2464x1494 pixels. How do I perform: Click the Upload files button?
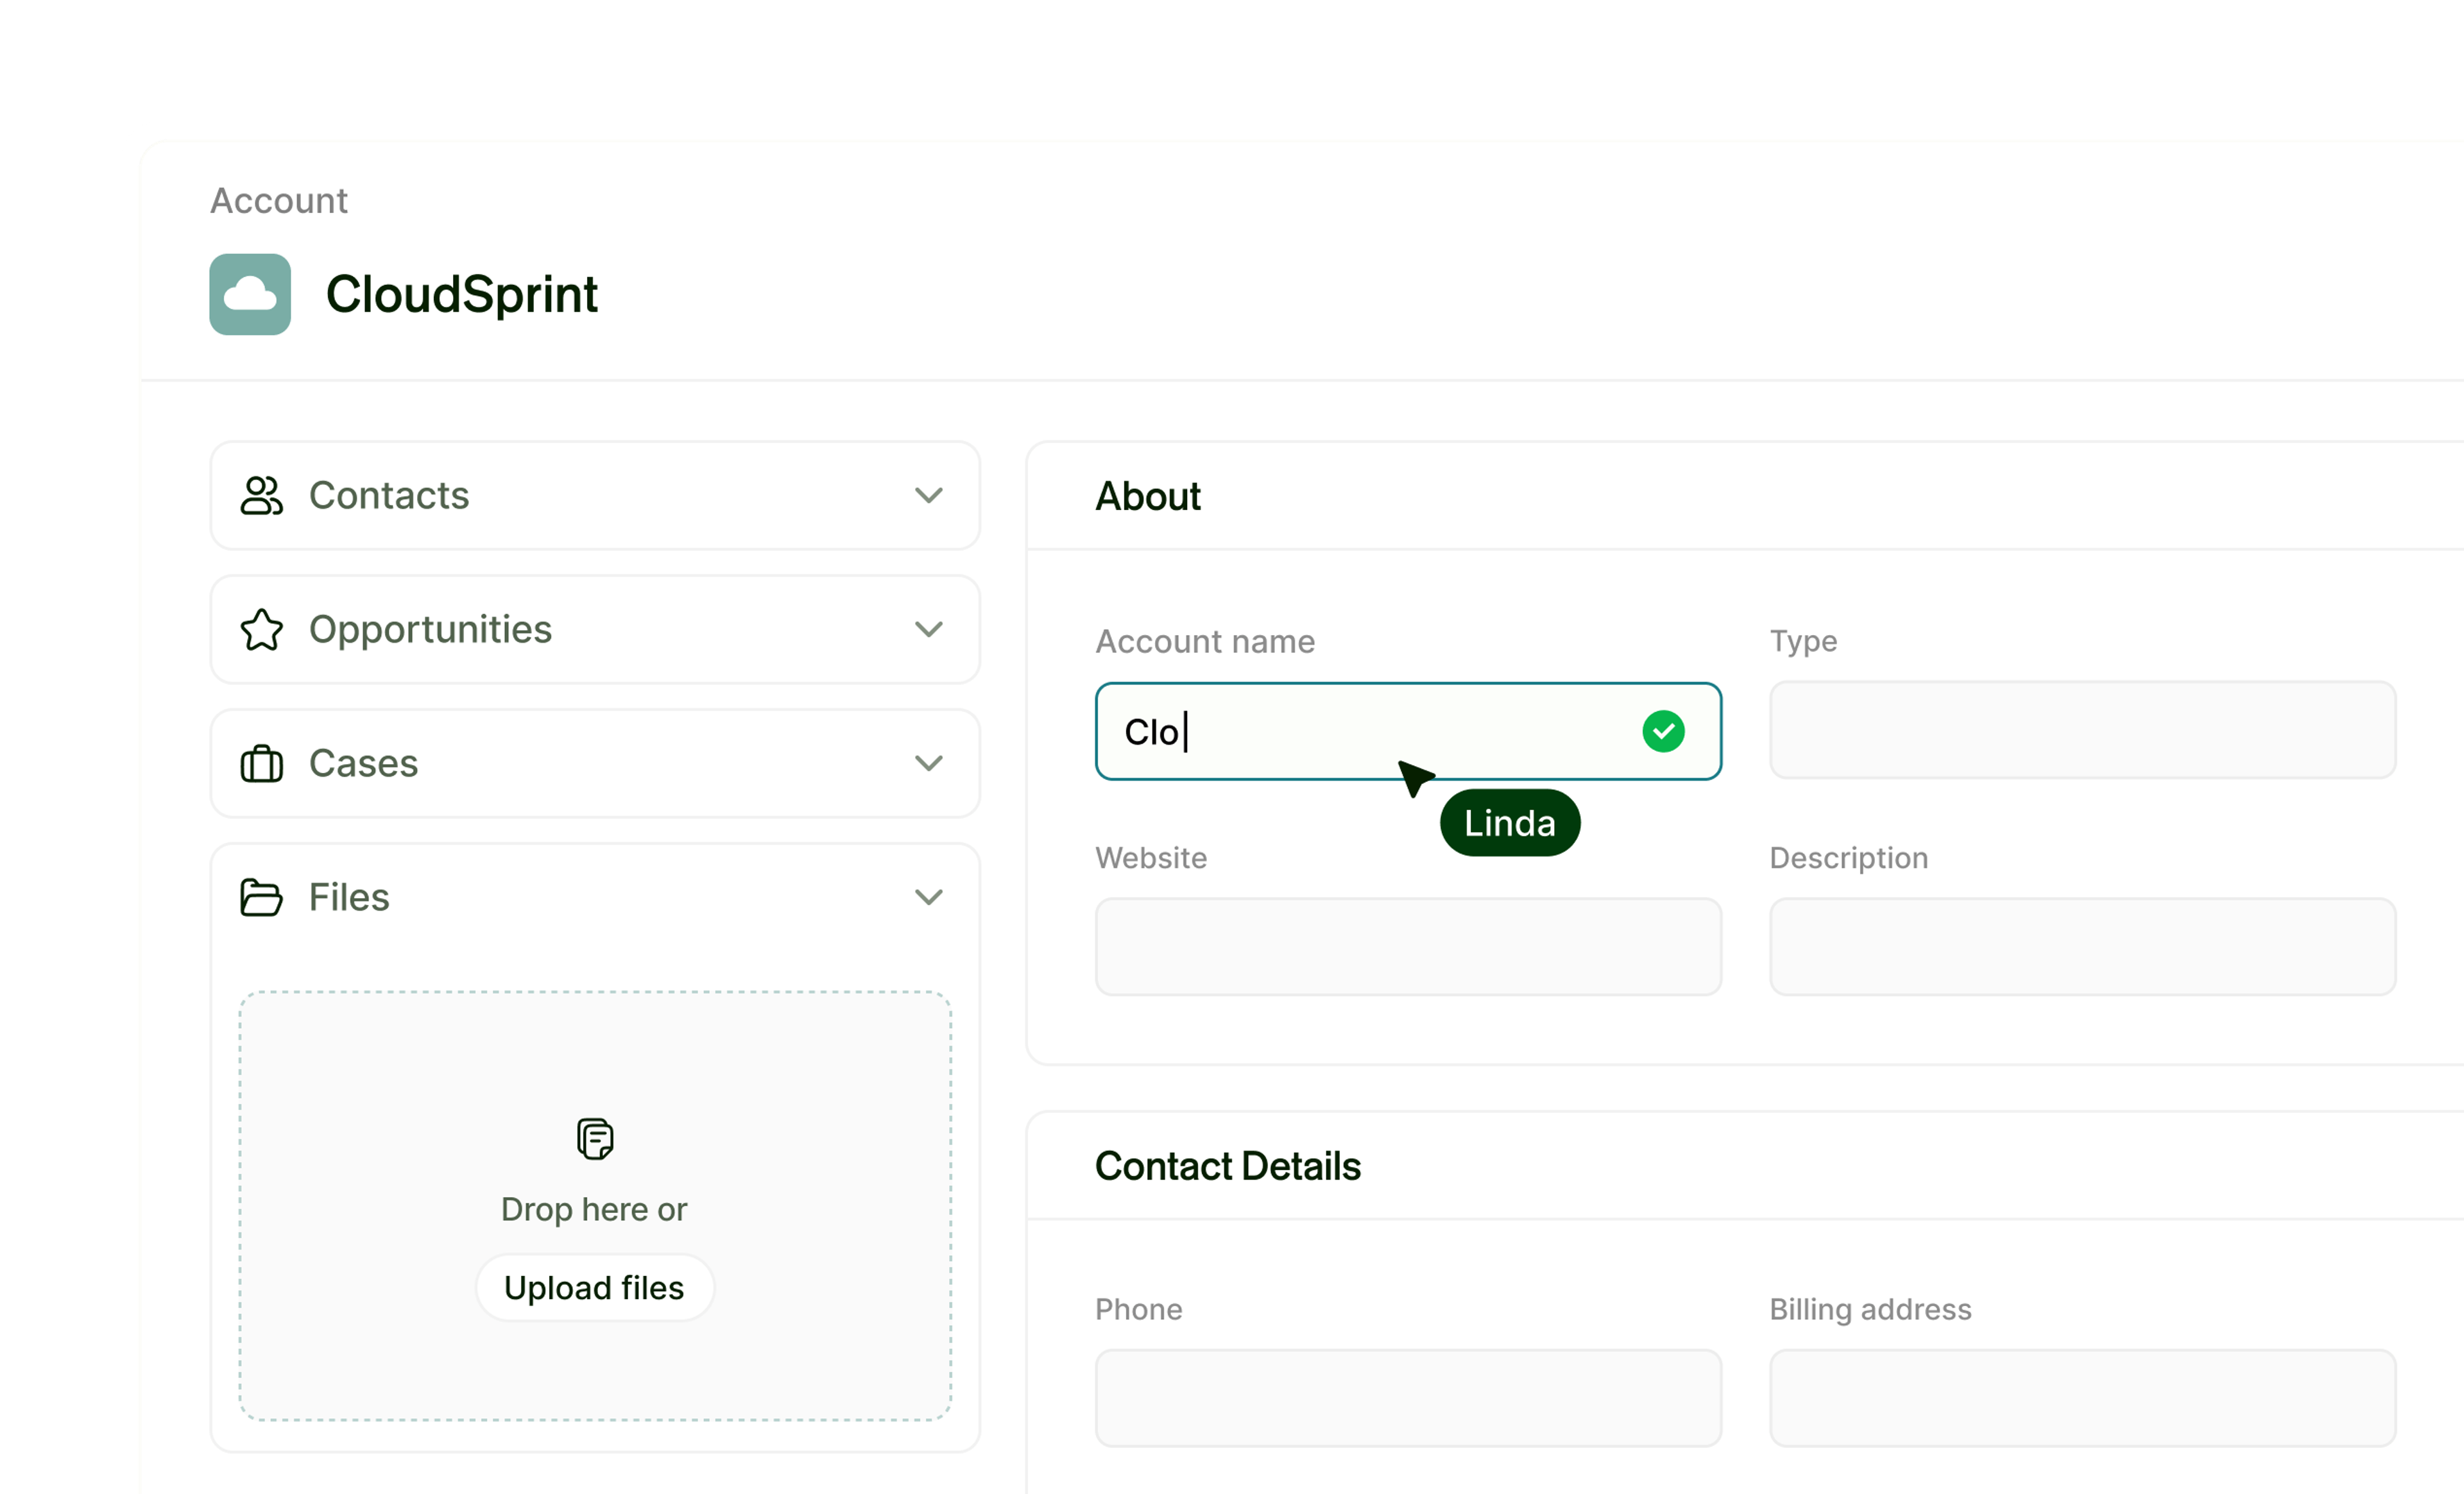tap(594, 1287)
